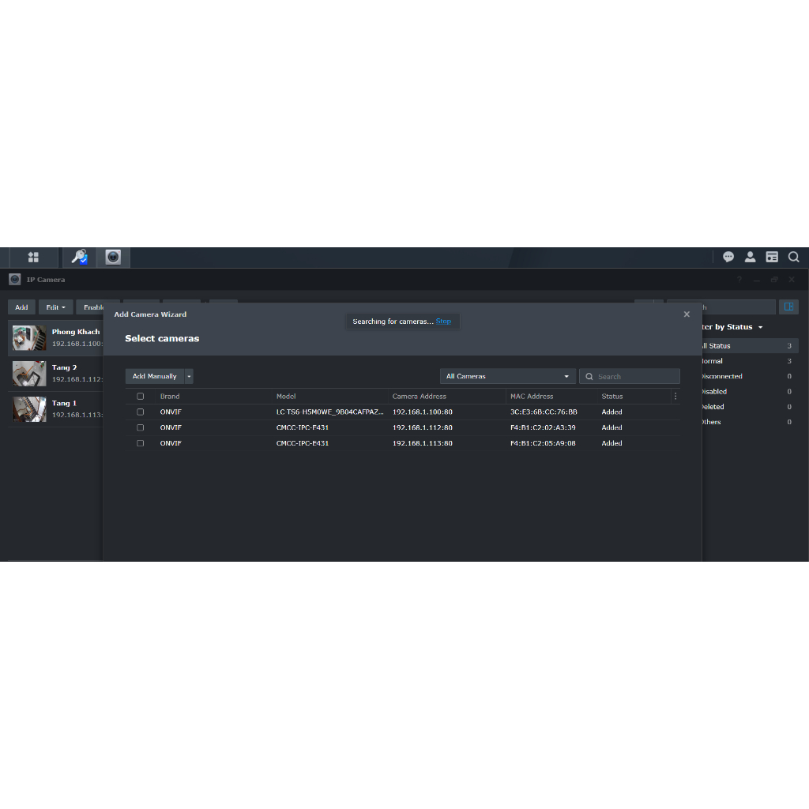Image resolution: width=809 pixels, height=809 pixels.
Task: Open the widgets panel icon
Action: [772, 257]
